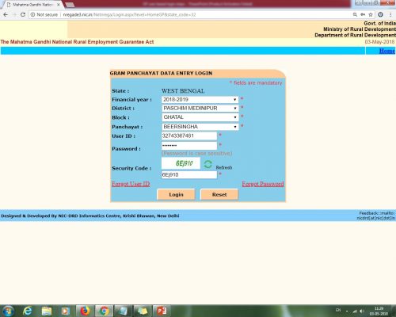396x317 pixels.
Task: Refresh the security code captcha
Action: coord(208,164)
